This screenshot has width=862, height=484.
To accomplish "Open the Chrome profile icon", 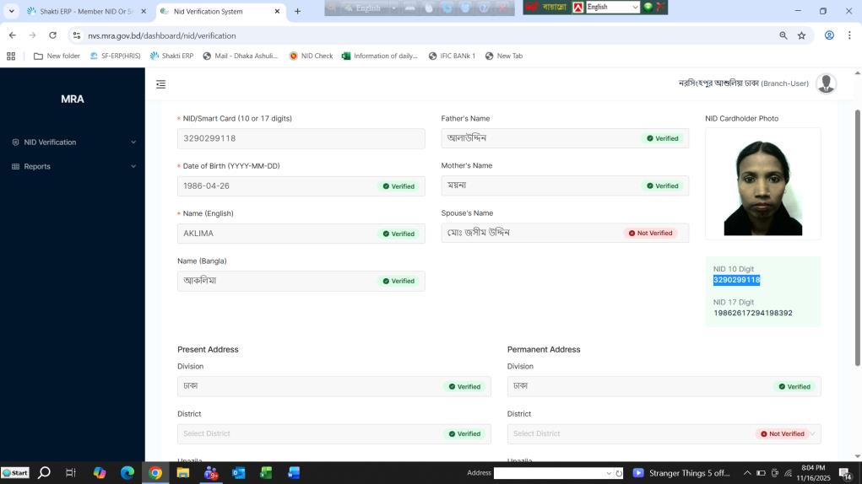I will pos(829,35).
